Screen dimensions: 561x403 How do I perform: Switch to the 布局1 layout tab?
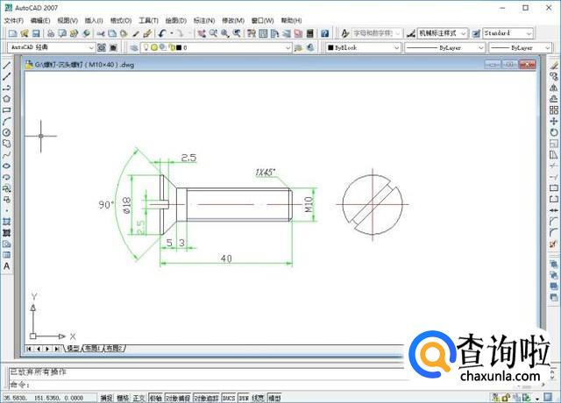pos(92,348)
